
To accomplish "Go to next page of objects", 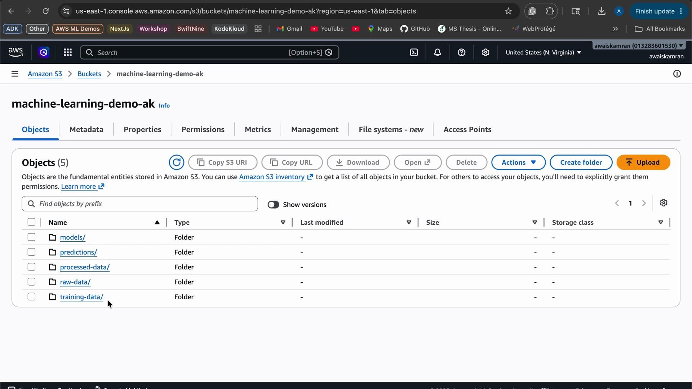I will (644, 203).
